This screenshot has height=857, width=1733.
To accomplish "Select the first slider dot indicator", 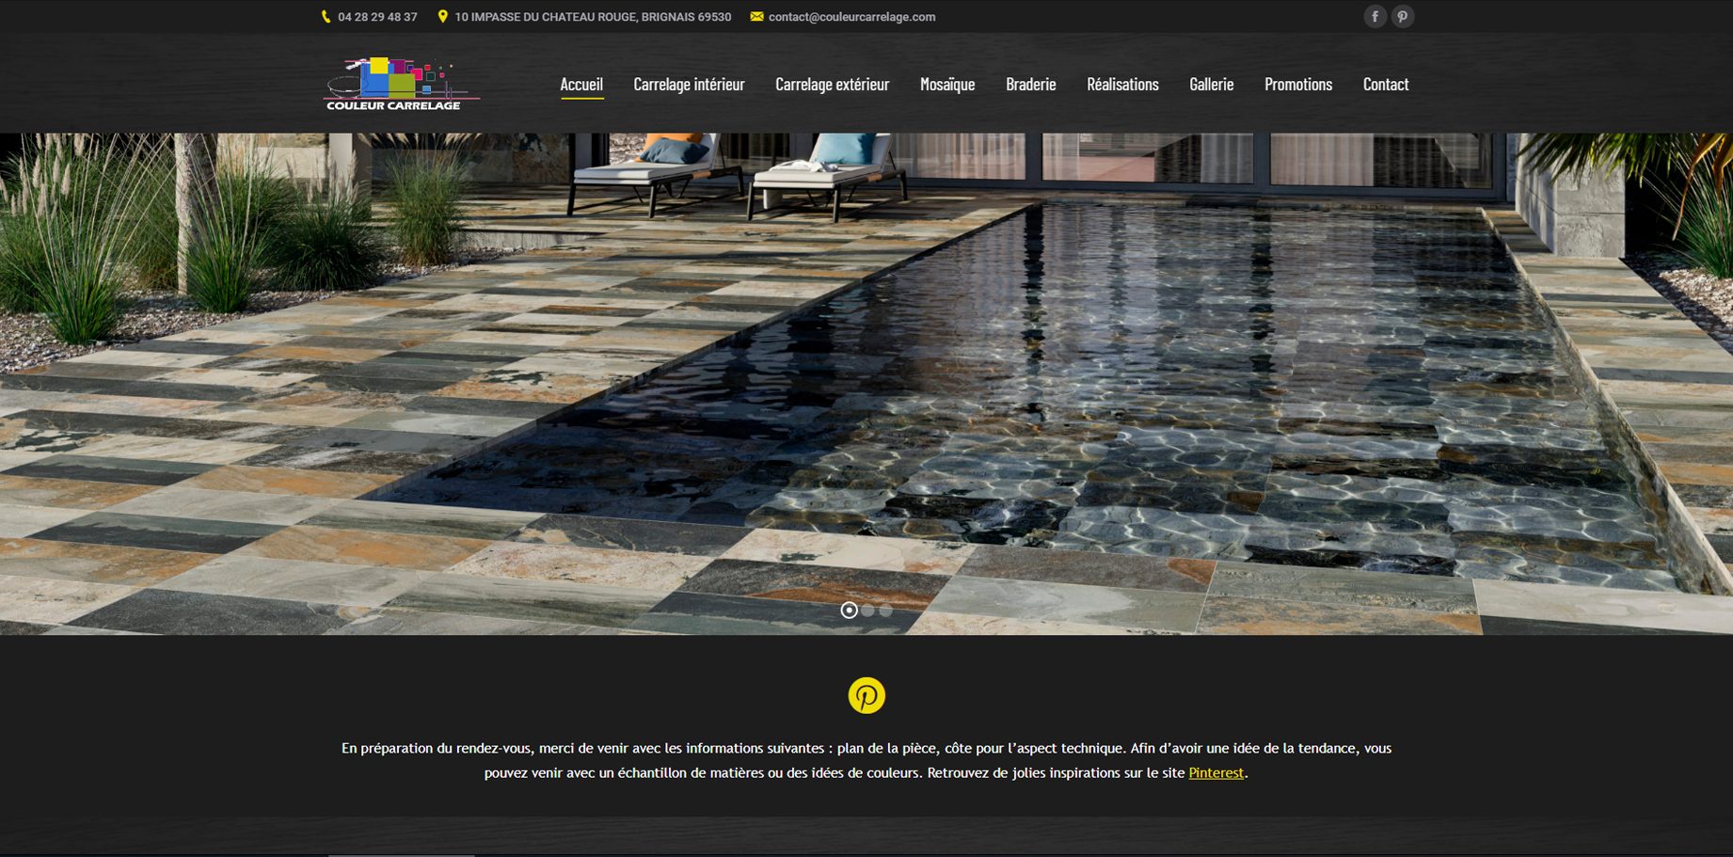I will 849,611.
